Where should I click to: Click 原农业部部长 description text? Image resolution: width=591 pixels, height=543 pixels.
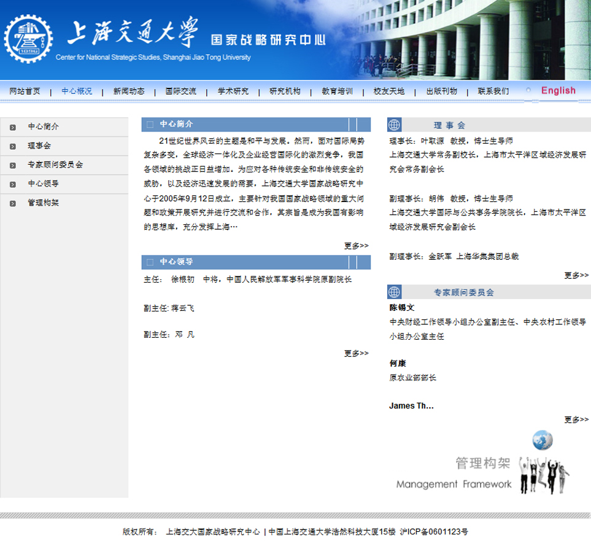(413, 378)
